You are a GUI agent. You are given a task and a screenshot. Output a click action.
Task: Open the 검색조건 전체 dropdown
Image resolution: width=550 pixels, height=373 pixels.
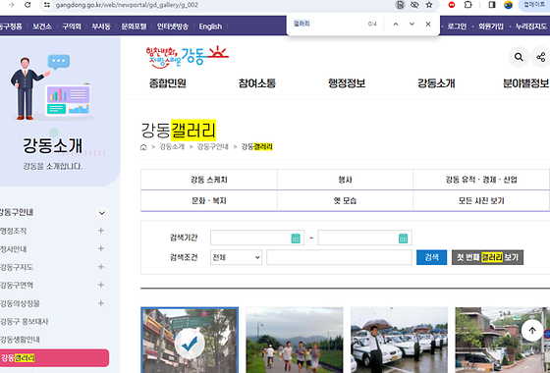(x=236, y=257)
